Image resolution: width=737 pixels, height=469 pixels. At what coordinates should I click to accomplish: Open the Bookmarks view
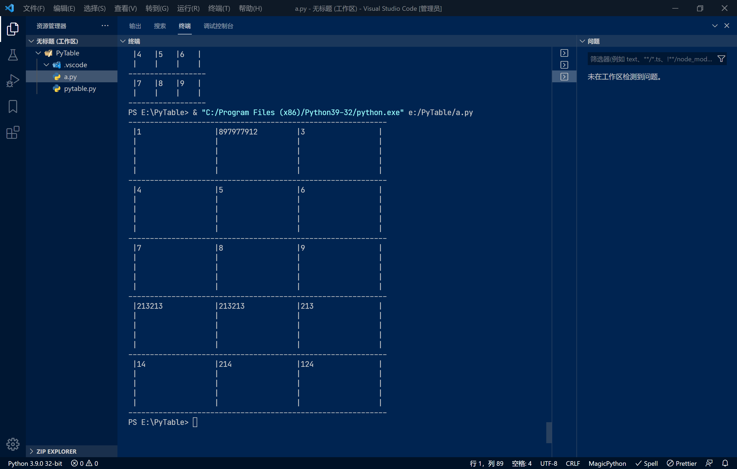point(13,107)
